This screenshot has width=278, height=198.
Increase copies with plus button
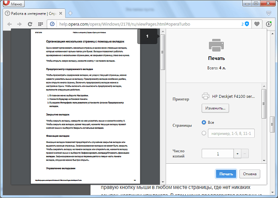pos(237,153)
